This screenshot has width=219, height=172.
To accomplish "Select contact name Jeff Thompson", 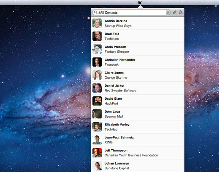I will pos(116,150).
